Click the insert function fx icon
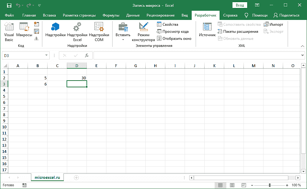Viewport: 307px width, 189px height. pyautogui.click(x=87, y=55)
